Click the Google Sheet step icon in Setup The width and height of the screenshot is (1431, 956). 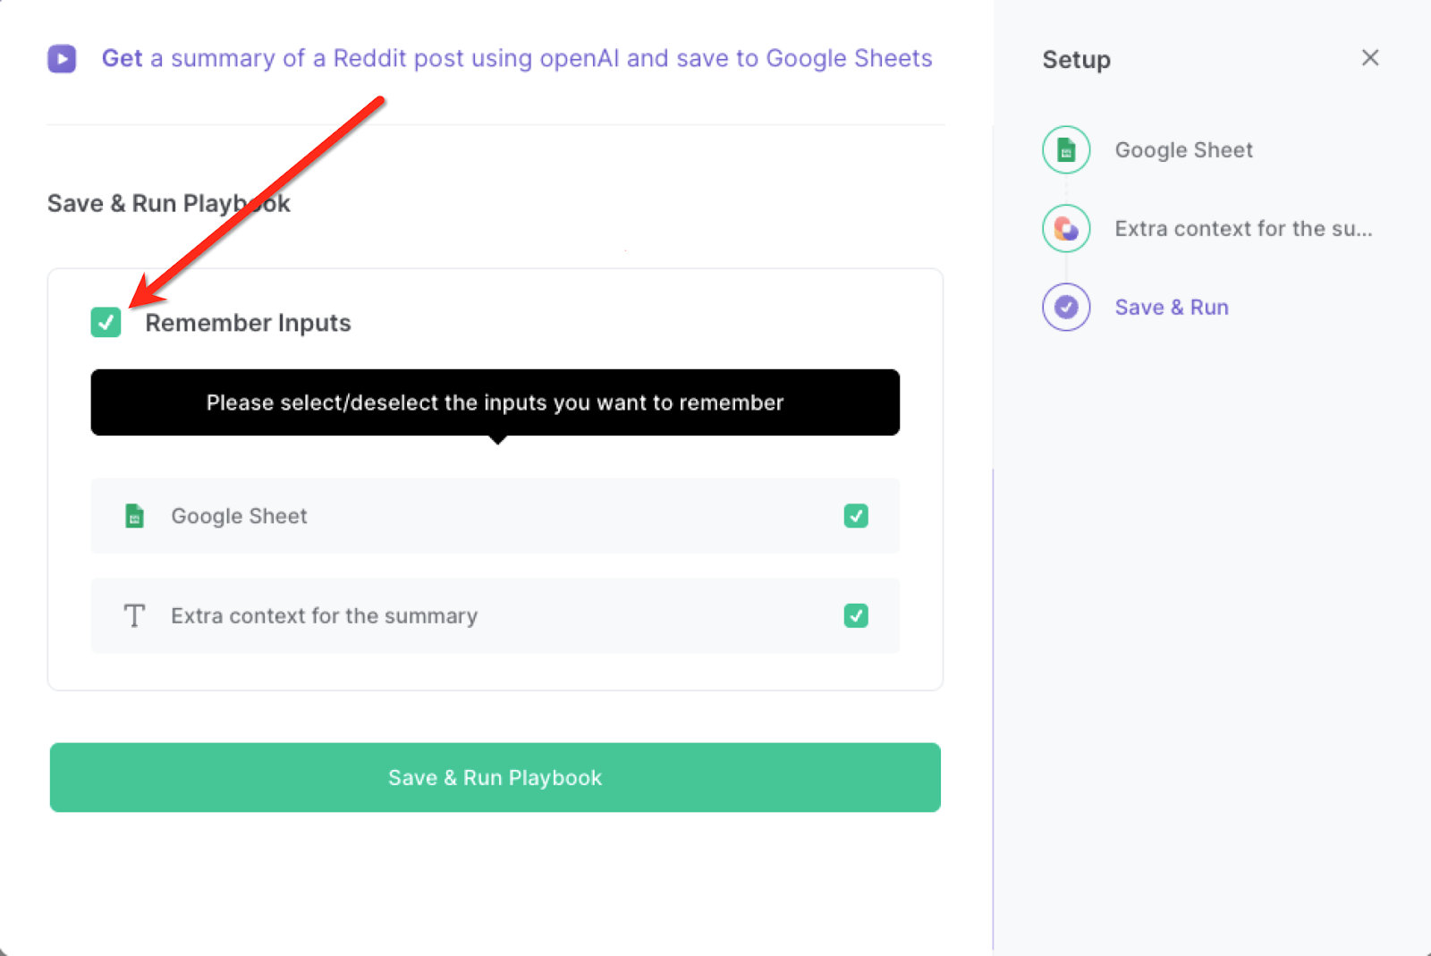tap(1066, 149)
